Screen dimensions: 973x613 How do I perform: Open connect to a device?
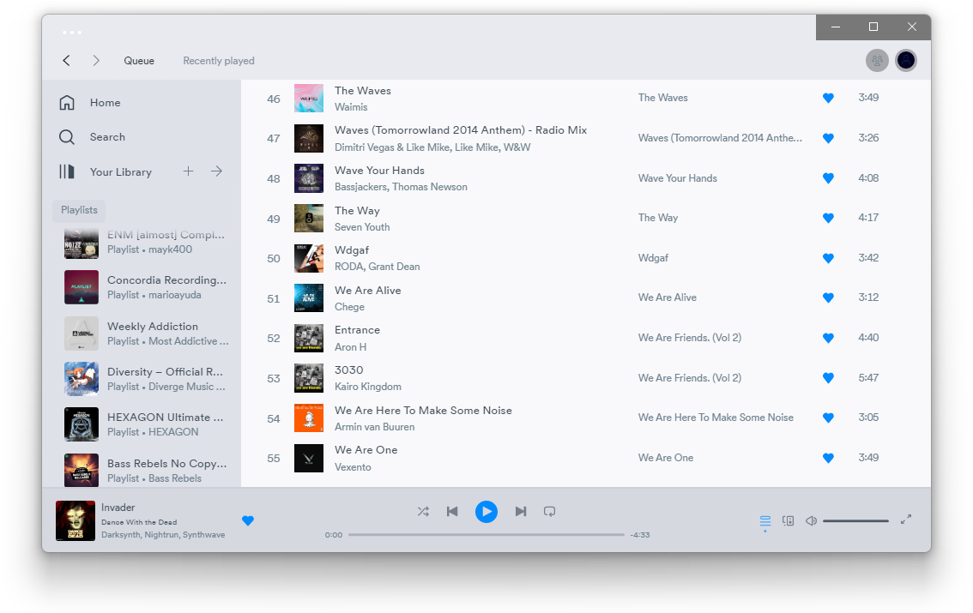click(x=788, y=520)
